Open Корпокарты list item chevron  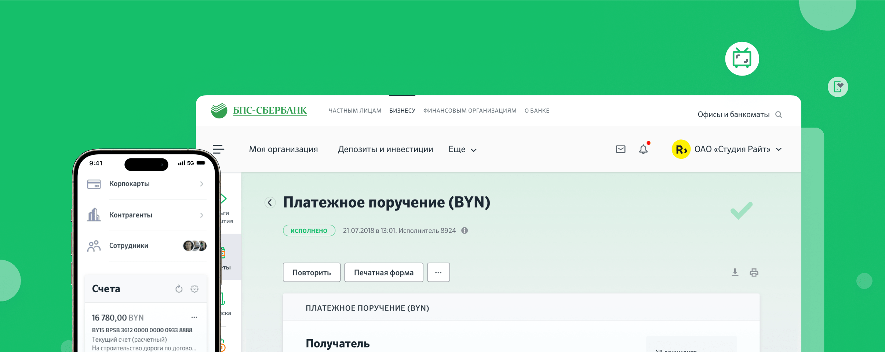coord(201,184)
